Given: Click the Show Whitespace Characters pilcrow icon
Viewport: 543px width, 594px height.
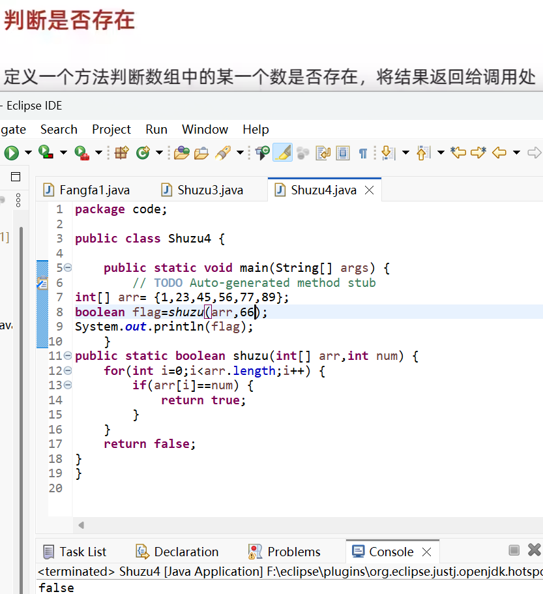Looking at the screenshot, I should point(362,153).
